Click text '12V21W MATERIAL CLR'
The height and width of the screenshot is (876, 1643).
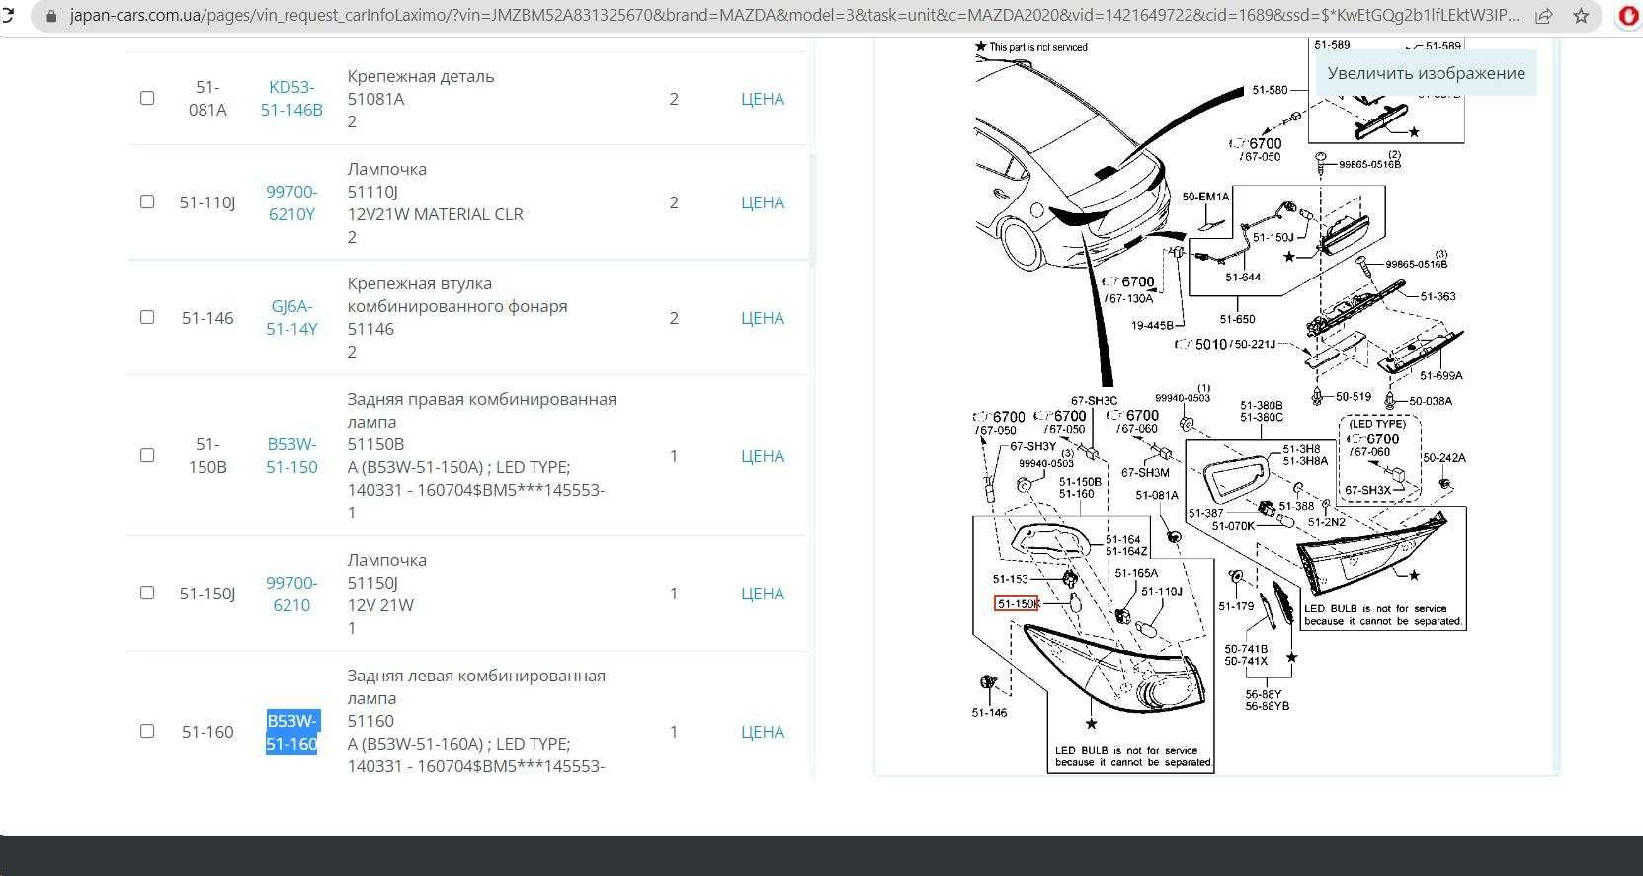pos(435,214)
